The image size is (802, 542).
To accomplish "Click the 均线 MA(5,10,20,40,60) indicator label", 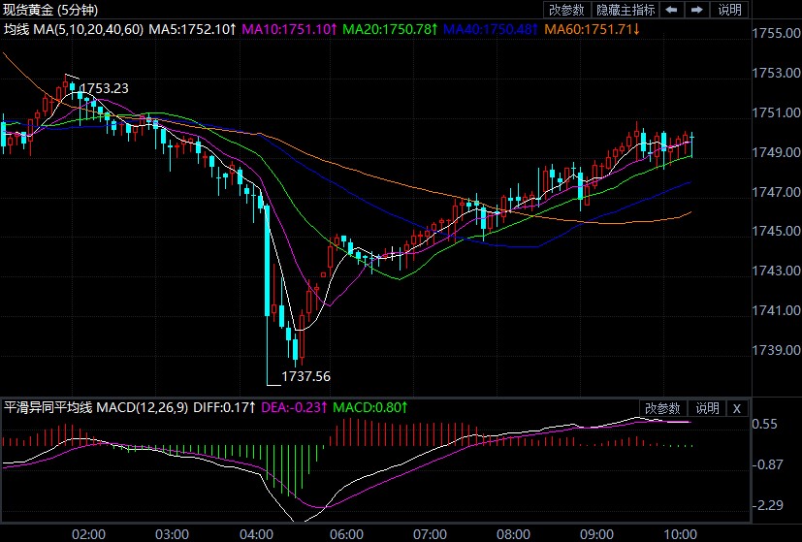I will pos(74,29).
